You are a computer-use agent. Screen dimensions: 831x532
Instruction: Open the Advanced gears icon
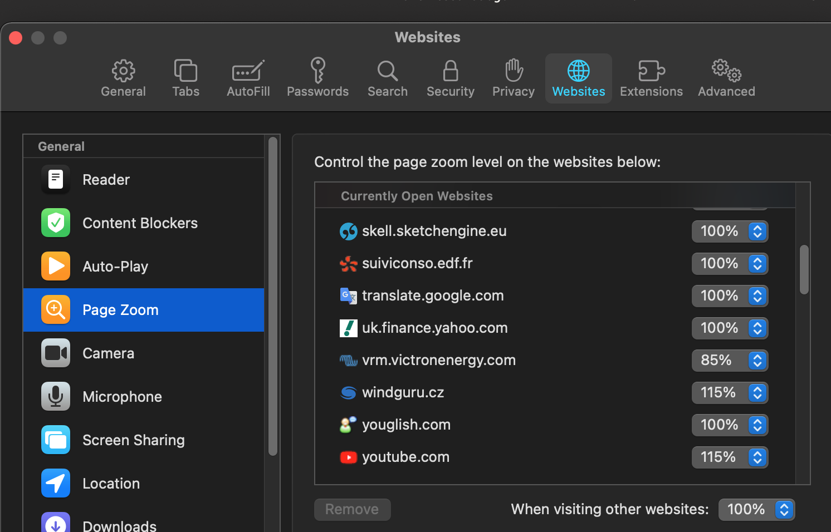[x=726, y=71]
